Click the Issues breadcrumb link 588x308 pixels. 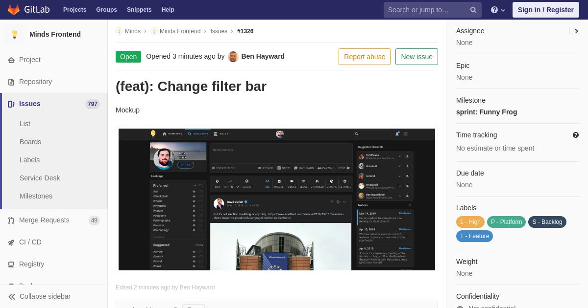[219, 31]
